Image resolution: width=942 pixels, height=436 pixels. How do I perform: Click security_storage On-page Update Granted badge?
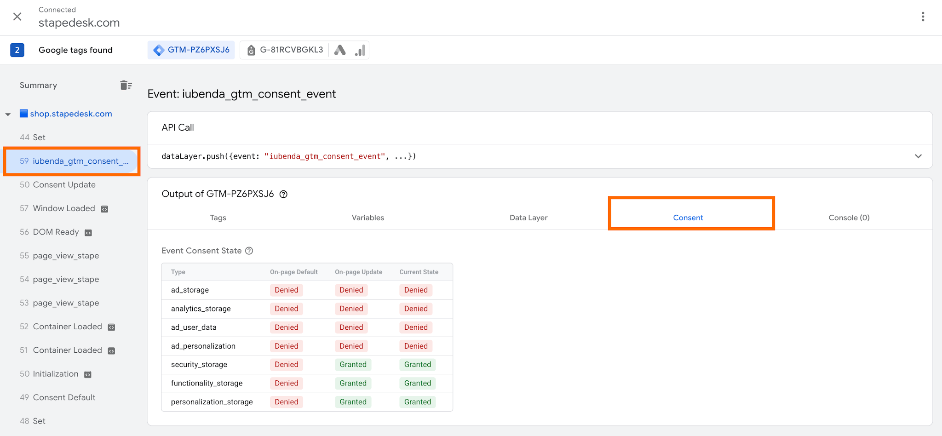pyautogui.click(x=353, y=364)
